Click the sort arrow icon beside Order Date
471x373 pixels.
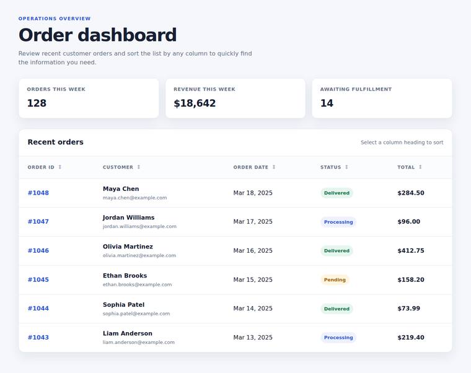coord(274,167)
